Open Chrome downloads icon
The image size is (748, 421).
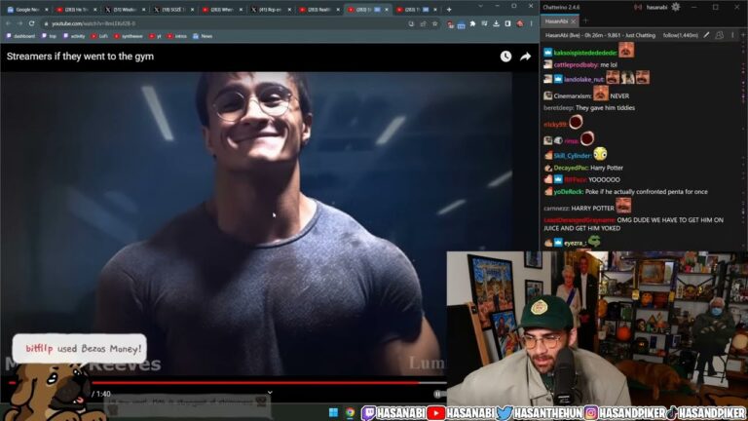click(496, 23)
